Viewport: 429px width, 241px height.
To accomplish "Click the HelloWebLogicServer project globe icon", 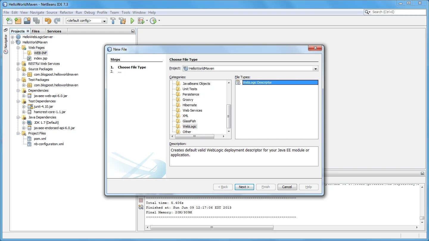I will coord(18,37).
